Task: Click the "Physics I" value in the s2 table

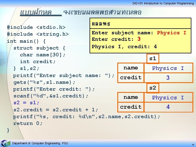Action: (x=169, y=97)
